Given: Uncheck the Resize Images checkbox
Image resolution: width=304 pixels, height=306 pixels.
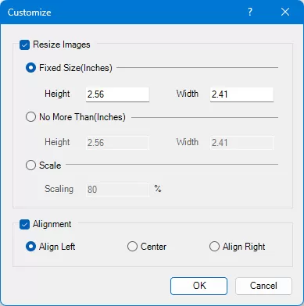Looking at the screenshot, I should (24, 44).
